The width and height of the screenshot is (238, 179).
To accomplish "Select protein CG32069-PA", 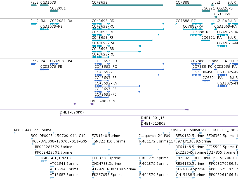I will pos(225,67).
